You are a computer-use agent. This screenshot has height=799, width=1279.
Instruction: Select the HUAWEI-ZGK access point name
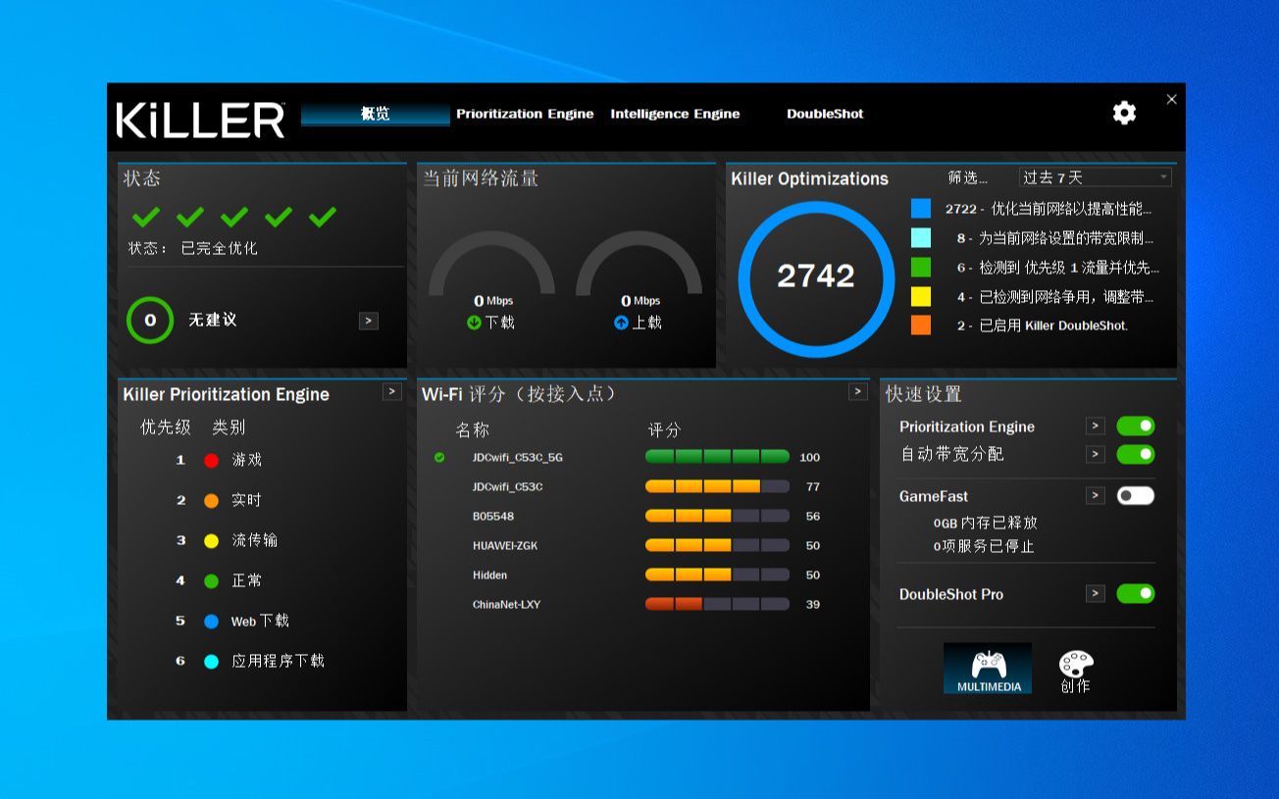(x=504, y=546)
